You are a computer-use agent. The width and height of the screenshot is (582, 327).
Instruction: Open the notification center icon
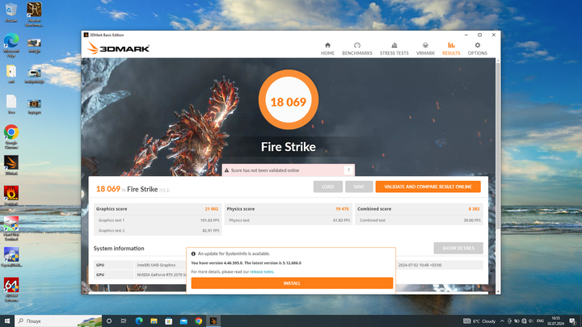(x=573, y=321)
